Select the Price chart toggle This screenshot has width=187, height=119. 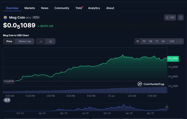click(9, 41)
